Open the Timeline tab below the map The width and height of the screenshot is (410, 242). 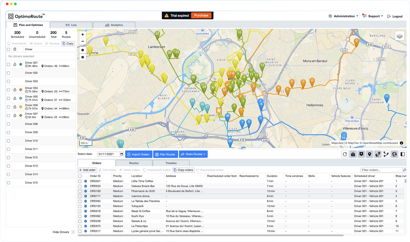pos(171,163)
